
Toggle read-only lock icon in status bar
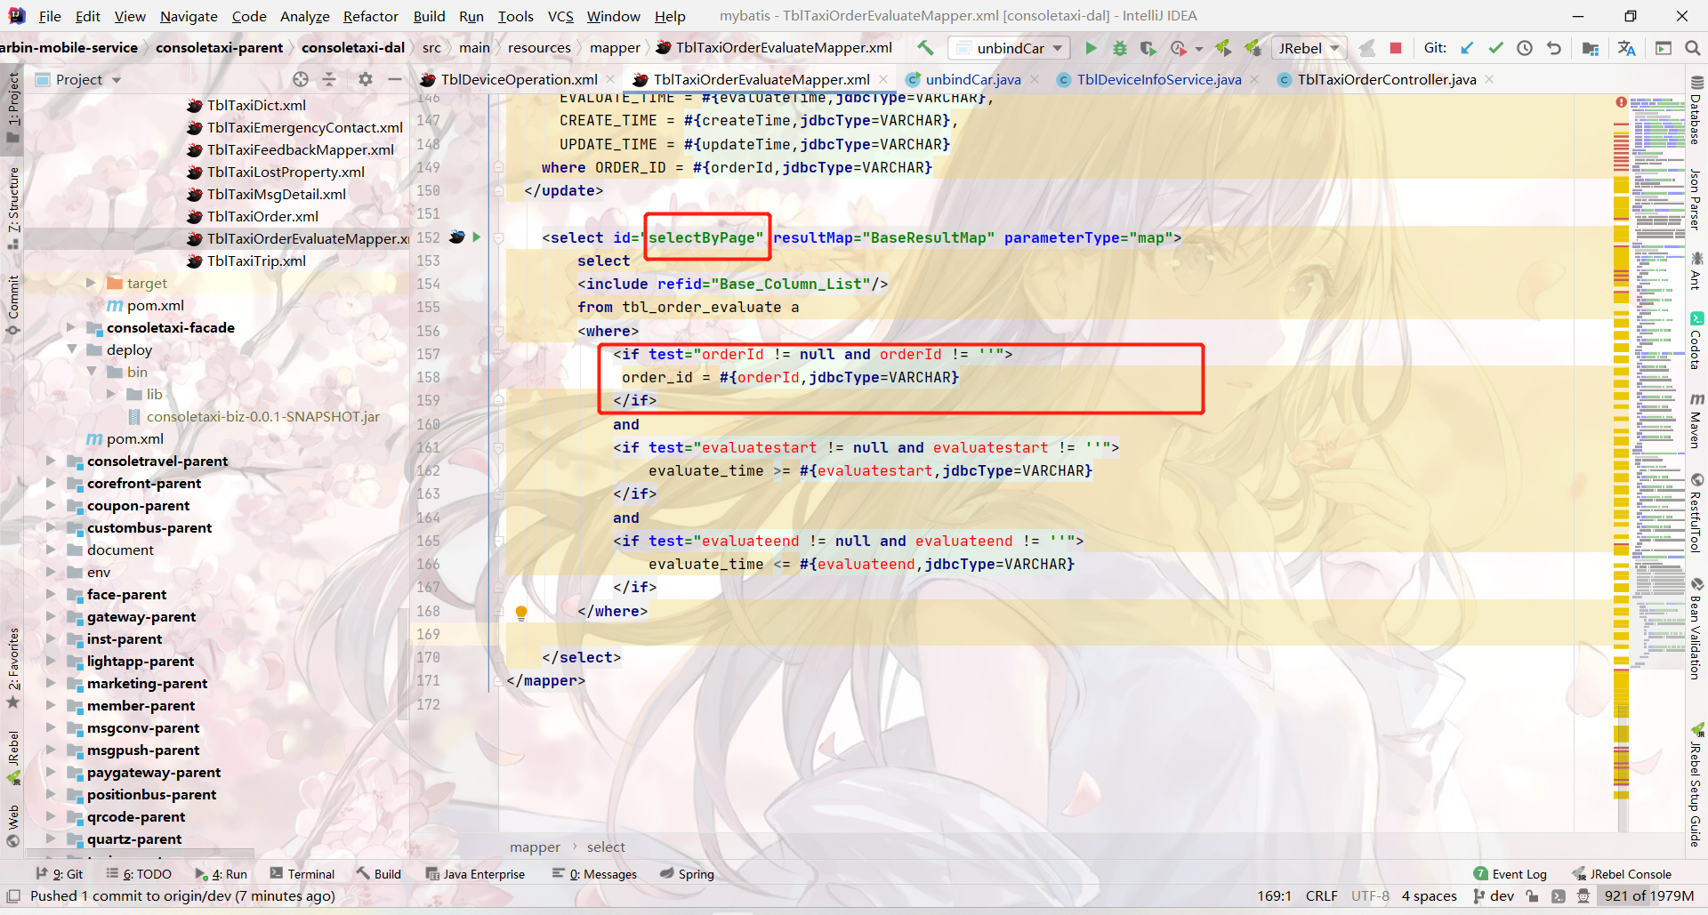(1532, 896)
